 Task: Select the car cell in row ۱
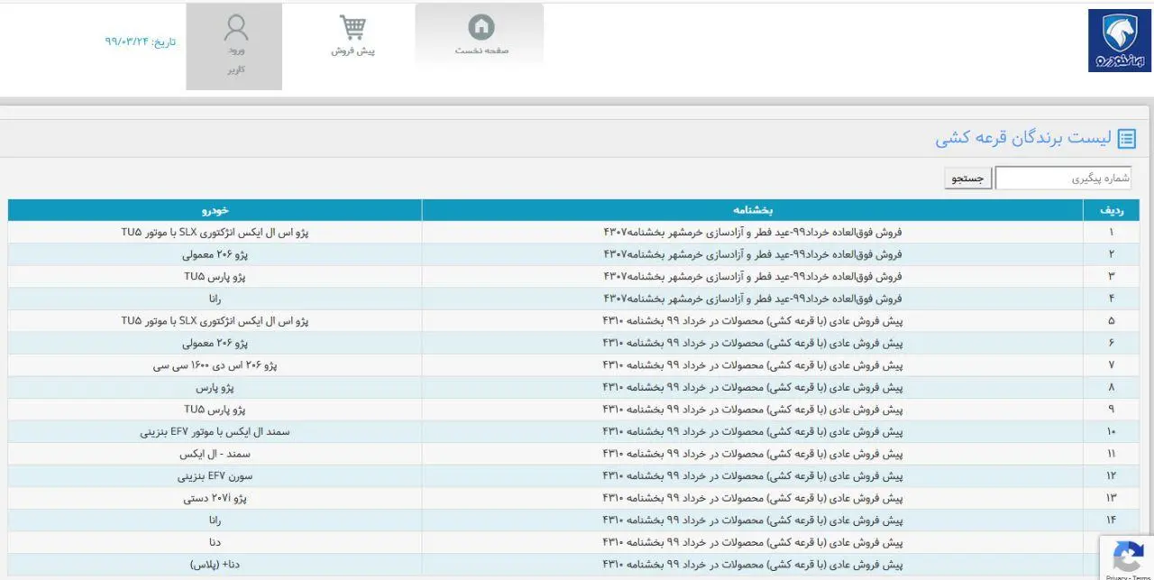tap(215, 232)
